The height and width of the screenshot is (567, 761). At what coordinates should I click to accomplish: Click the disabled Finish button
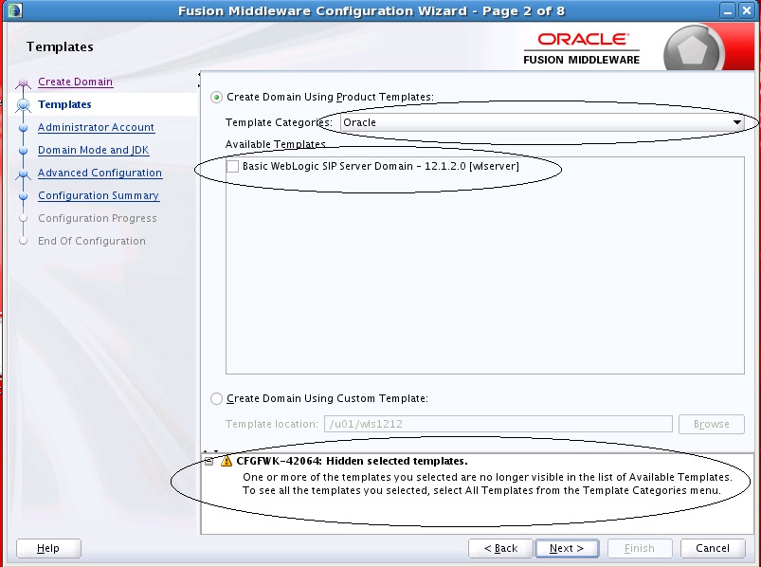(640, 549)
